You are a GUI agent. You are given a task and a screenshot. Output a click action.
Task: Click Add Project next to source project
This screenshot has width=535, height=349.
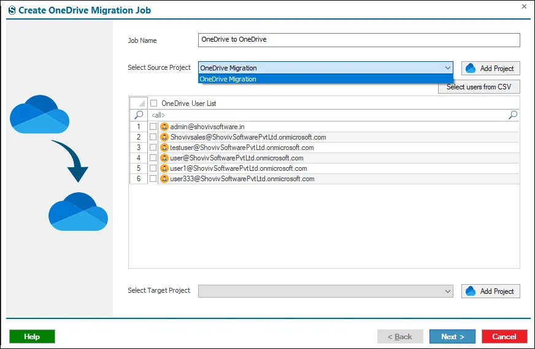tap(491, 68)
